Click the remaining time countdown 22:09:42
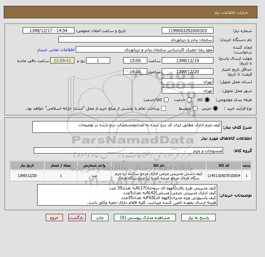 click(x=62, y=60)
